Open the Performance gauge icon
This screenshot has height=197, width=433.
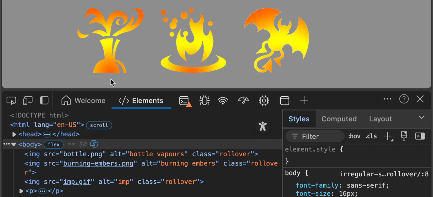(244, 100)
